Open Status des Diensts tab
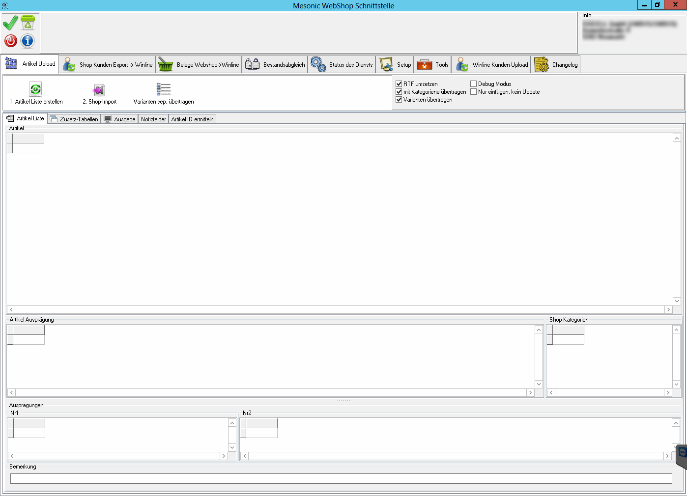Image resolution: width=687 pixels, height=496 pixels. coord(342,64)
